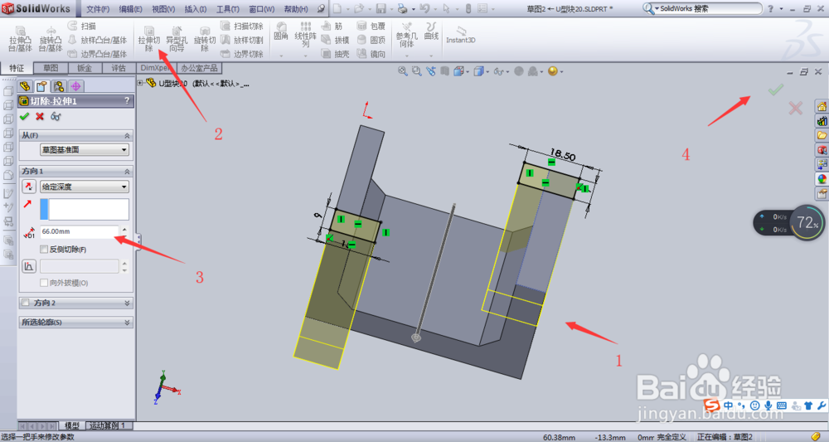The image size is (829, 442).
Task: Click the Instant3D tool
Action: (x=460, y=35)
